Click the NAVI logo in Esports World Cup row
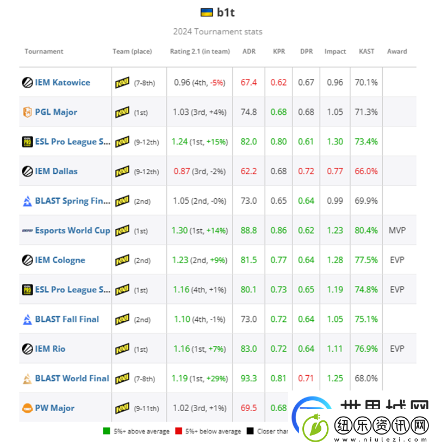 [x=122, y=231]
